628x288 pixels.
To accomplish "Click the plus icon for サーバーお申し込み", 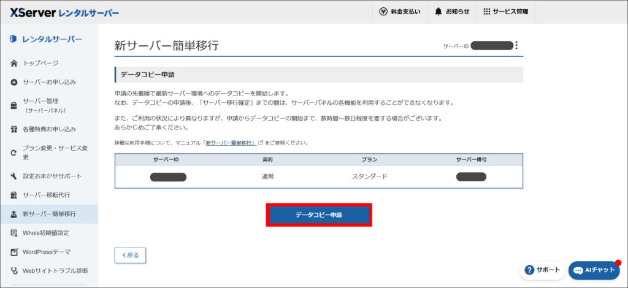I will pos(14,82).
